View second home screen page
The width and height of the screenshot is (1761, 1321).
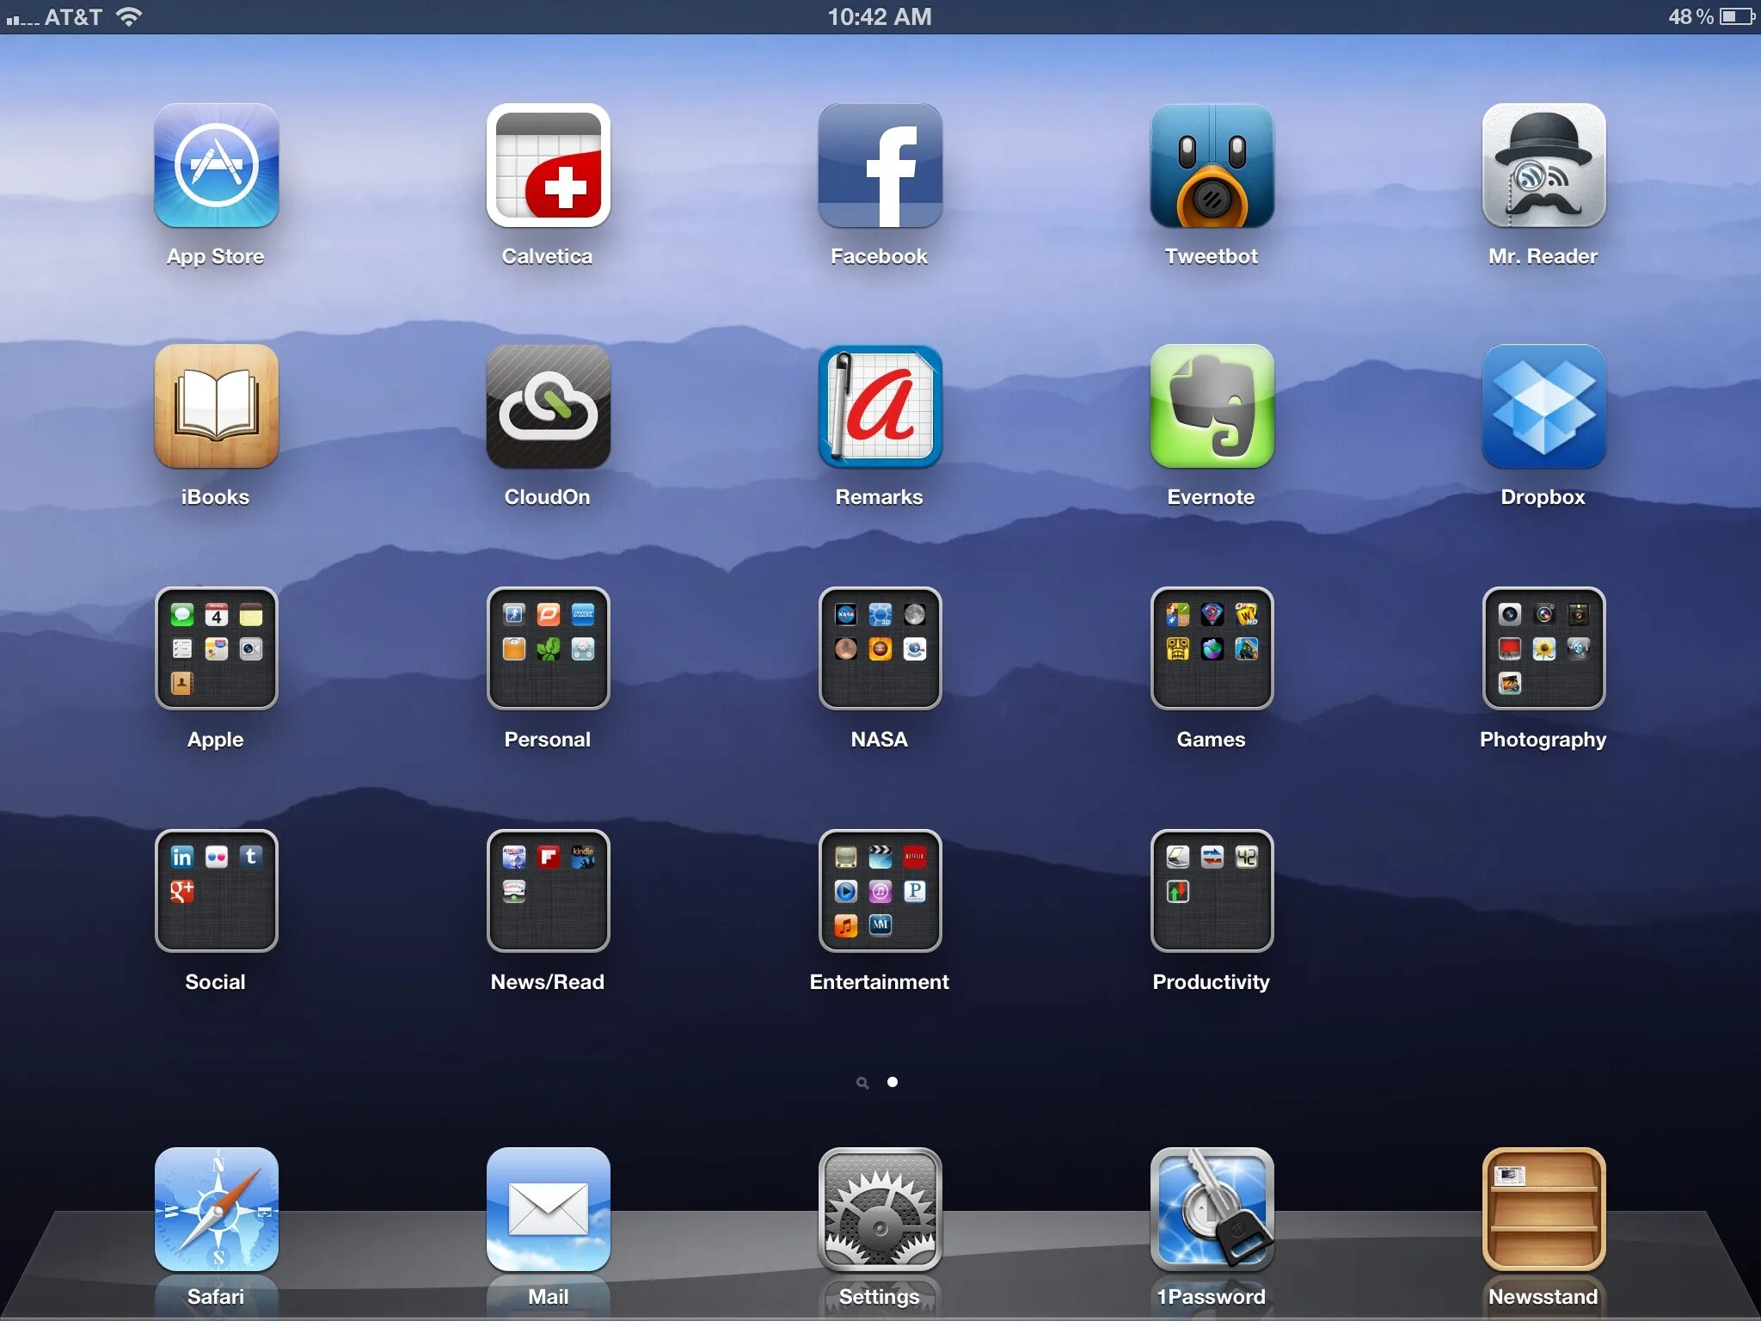pos(892,1079)
